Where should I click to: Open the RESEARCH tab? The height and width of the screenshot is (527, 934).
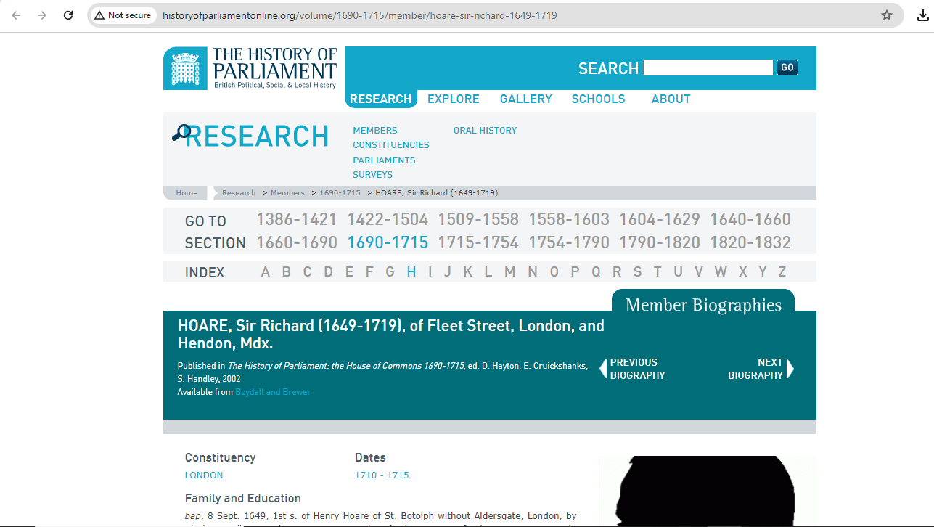point(381,99)
